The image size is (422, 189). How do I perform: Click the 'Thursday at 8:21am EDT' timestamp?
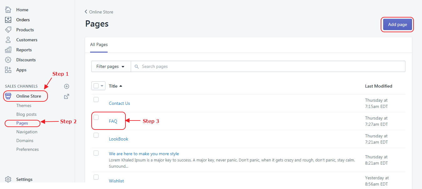(x=376, y=160)
